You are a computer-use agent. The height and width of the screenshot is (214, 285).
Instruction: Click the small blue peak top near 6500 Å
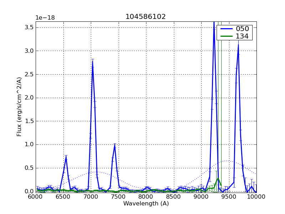(66, 158)
